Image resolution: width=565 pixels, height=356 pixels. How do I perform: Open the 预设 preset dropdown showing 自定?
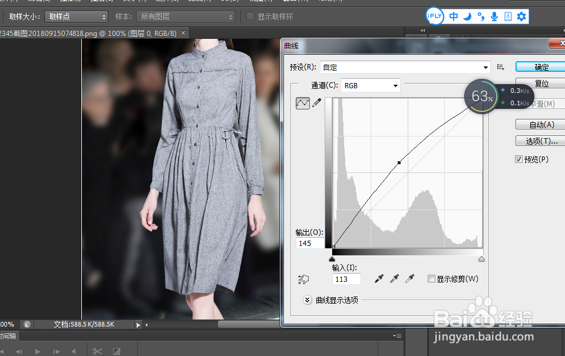click(405, 66)
